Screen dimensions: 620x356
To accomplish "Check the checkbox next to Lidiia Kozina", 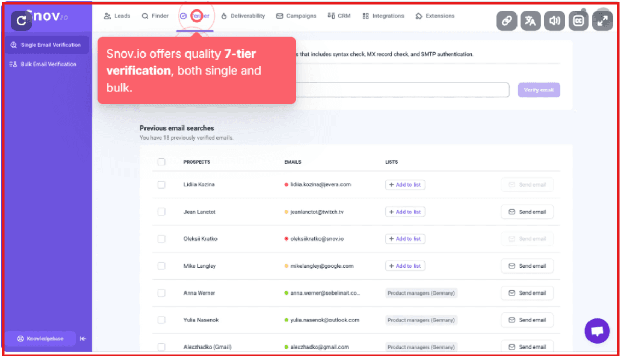I will [x=161, y=184].
